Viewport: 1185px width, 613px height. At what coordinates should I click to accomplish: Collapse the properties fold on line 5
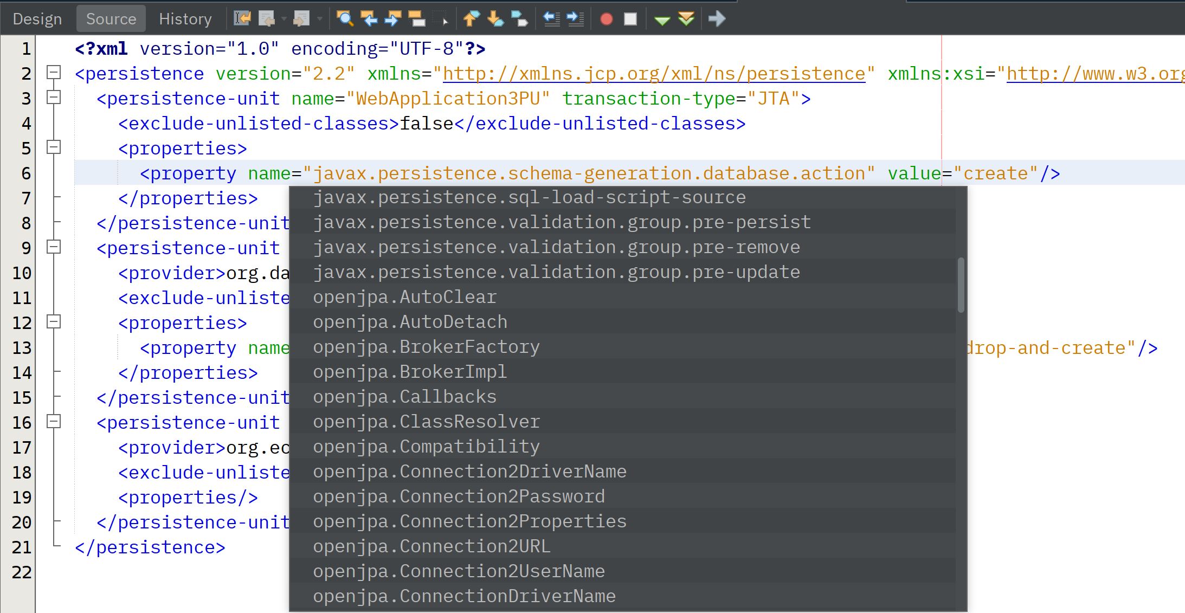(x=54, y=147)
